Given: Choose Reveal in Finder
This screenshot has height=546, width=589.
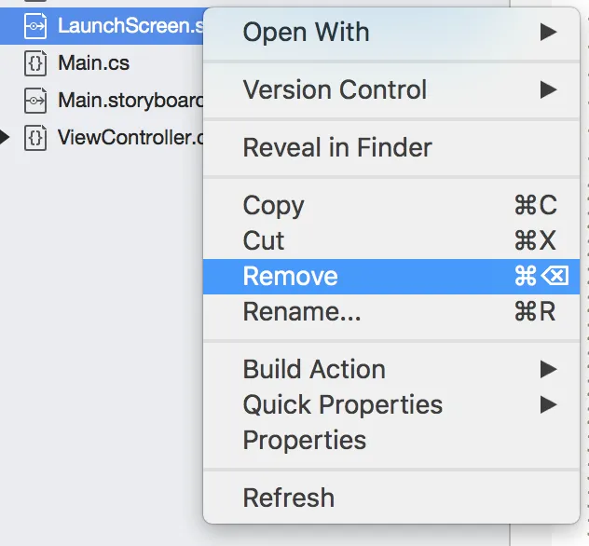Looking at the screenshot, I should tap(337, 147).
